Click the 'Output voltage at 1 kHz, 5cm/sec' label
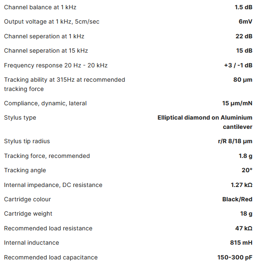The image size is (262, 267). tap(52, 21)
